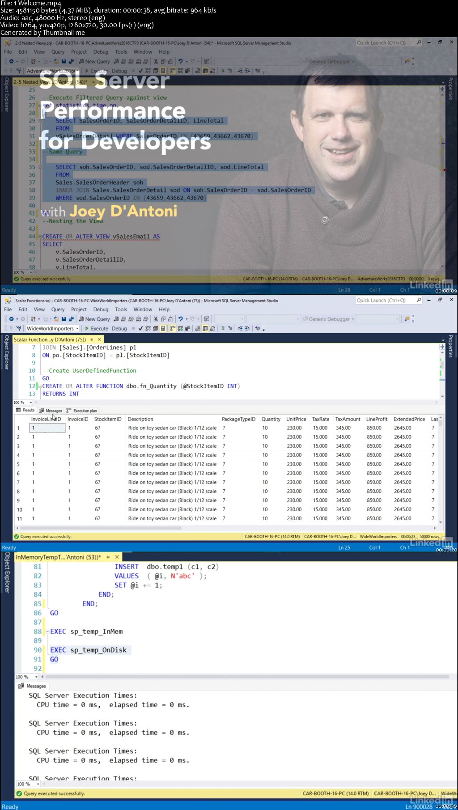
Task: Open the 100 % zoom dropdown under InMemoryTempT Messages pane
Action: click(38, 784)
